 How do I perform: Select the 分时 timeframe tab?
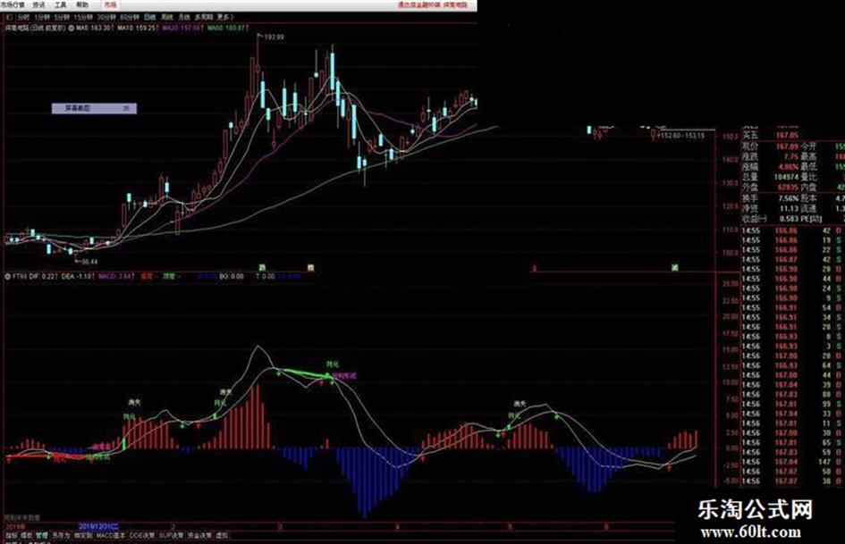coord(24,17)
